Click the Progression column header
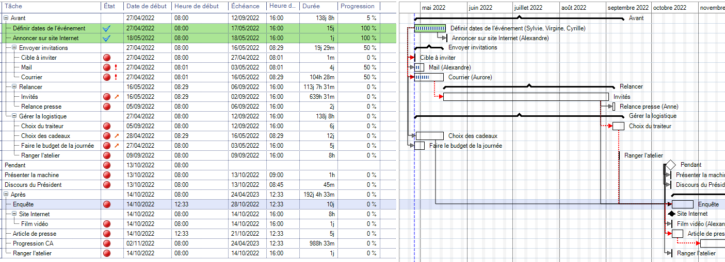Image resolution: width=725 pixels, height=262 pixels. pyautogui.click(x=358, y=6)
